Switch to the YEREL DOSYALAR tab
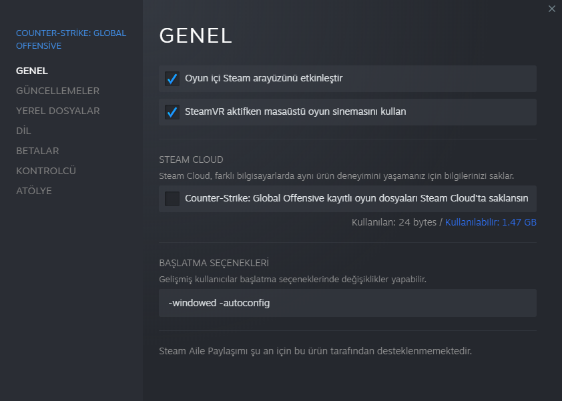Viewport: 562px width, 401px height. 57,111
